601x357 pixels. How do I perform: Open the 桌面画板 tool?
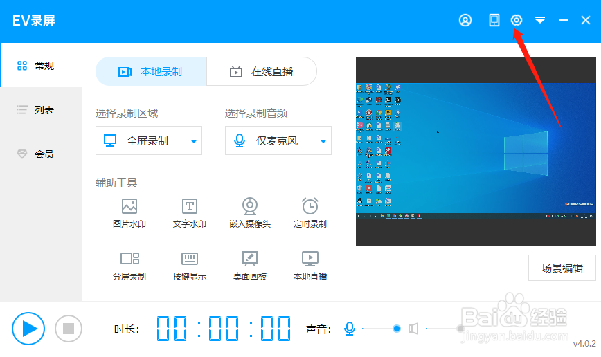[x=250, y=266]
